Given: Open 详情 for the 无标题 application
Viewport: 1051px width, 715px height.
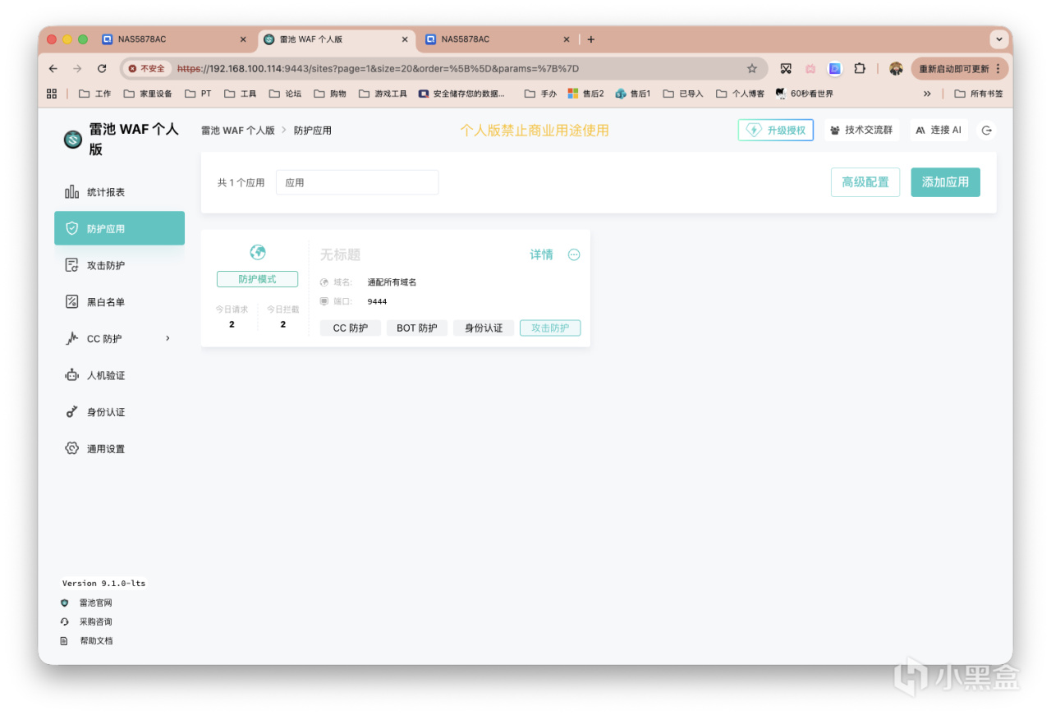Looking at the screenshot, I should pyautogui.click(x=541, y=254).
